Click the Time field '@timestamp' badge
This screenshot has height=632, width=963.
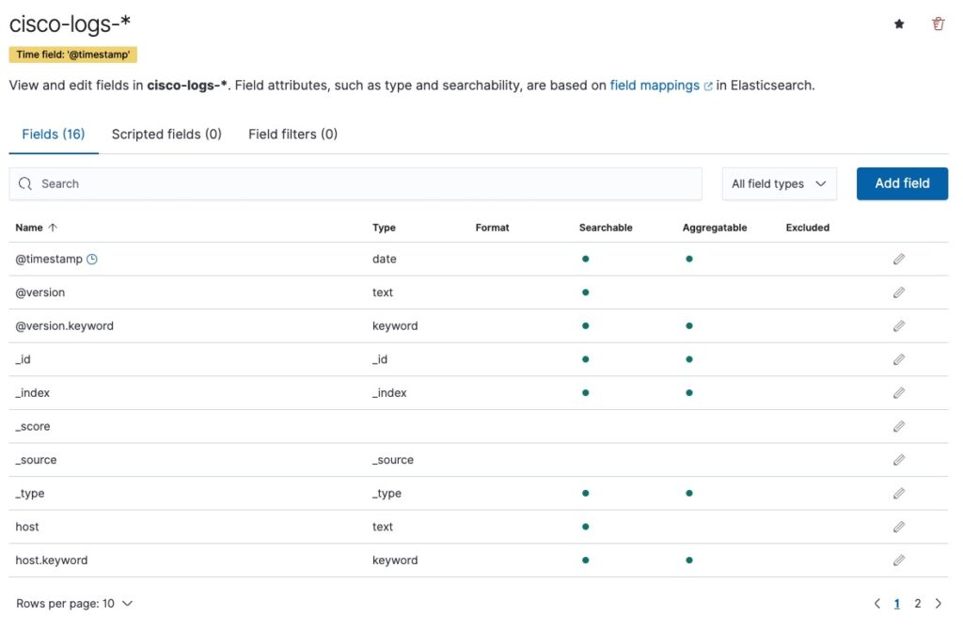(x=73, y=55)
